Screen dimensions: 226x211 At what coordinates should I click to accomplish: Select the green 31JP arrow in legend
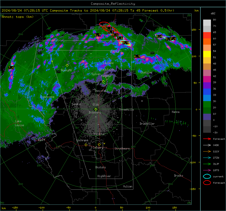[207, 164]
